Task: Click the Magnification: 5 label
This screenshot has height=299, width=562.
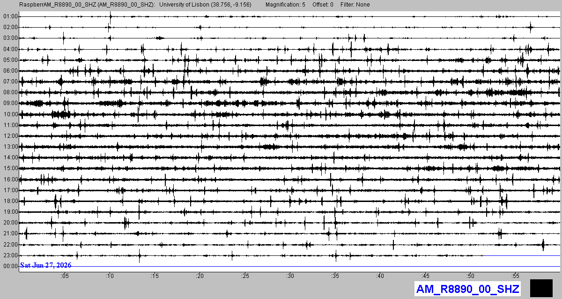Action: 285,5
